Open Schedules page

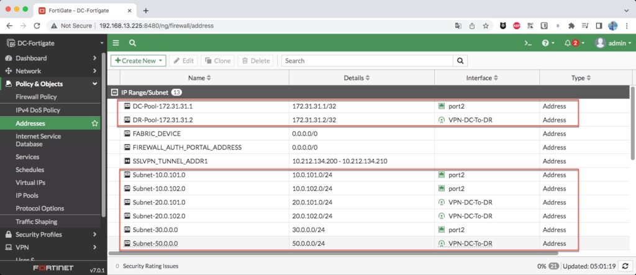click(30, 170)
